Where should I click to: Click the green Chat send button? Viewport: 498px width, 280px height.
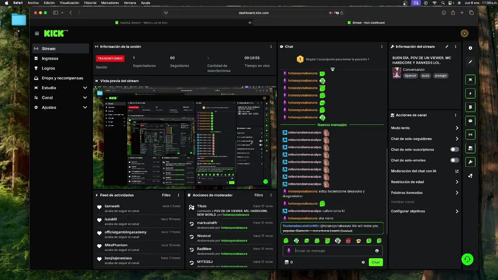[x=376, y=262]
